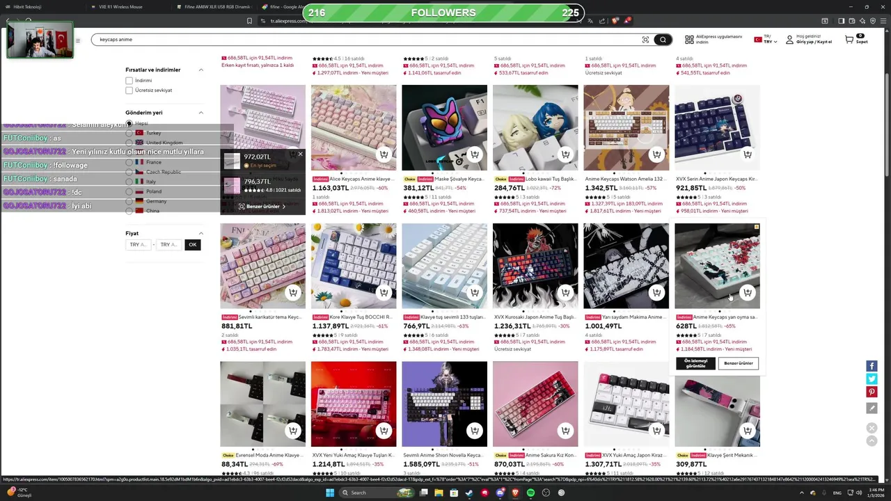Screen dimensions: 891x501
Task: Switch to the Fifine AM8W XLR USB tab
Action: coord(212,6)
